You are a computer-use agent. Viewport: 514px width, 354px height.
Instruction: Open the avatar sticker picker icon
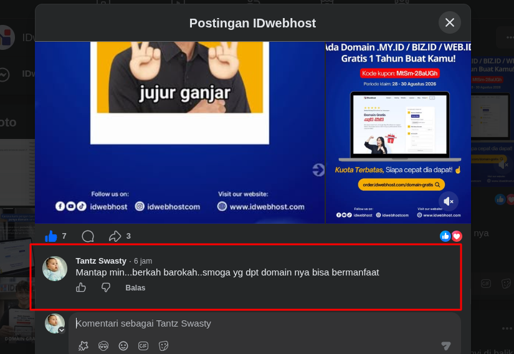pyautogui.click(x=103, y=346)
